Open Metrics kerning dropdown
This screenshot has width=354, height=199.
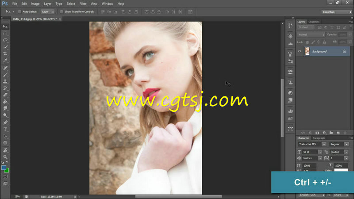pos(320,158)
